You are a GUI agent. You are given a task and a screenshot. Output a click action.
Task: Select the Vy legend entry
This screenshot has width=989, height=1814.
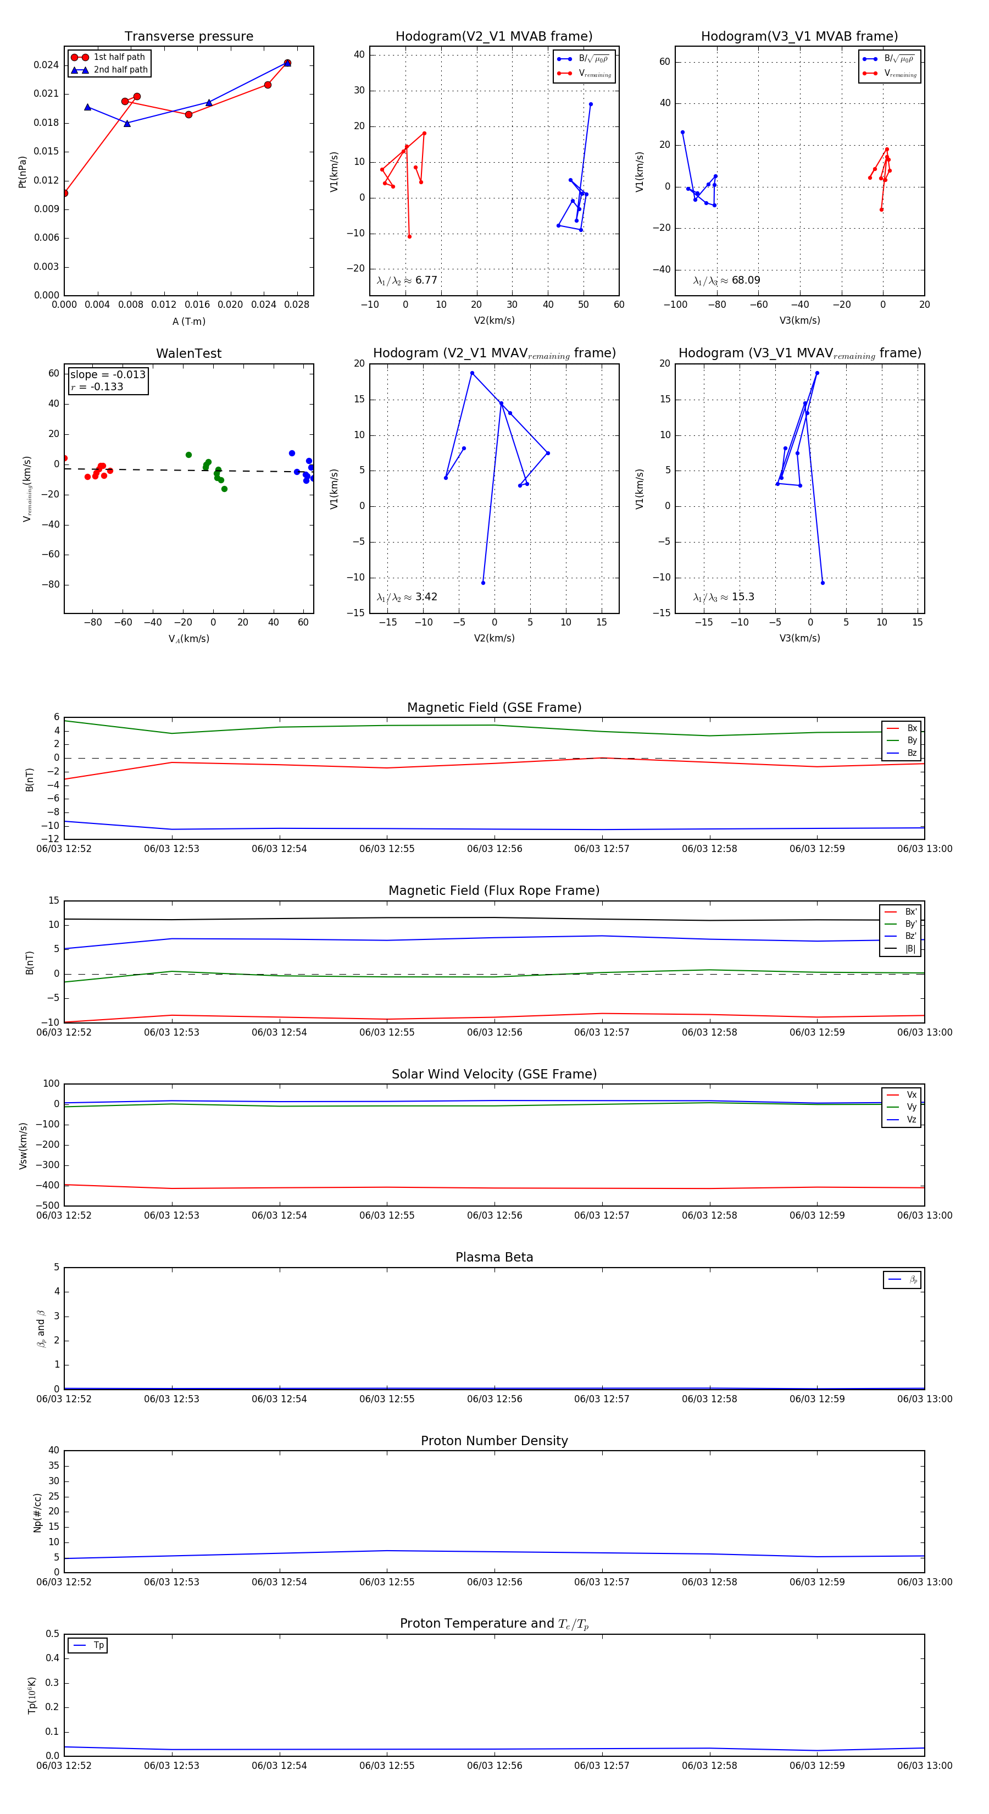pyautogui.click(x=902, y=1107)
